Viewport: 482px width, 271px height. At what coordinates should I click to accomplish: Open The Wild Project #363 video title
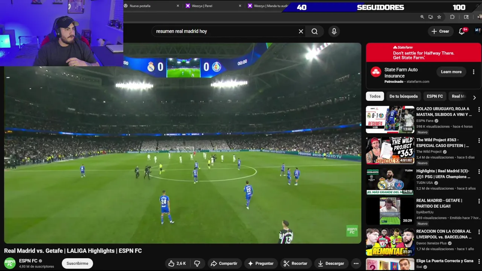point(443,143)
